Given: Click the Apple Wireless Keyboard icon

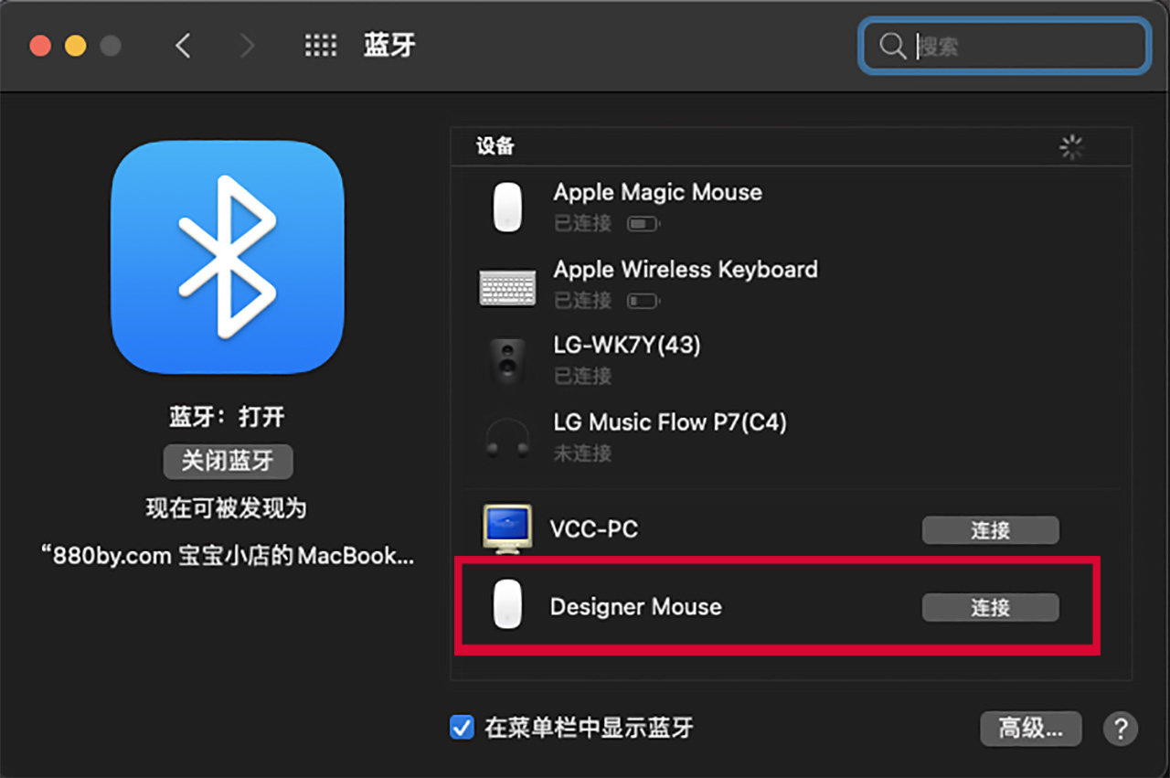Looking at the screenshot, I should pyautogui.click(x=507, y=285).
